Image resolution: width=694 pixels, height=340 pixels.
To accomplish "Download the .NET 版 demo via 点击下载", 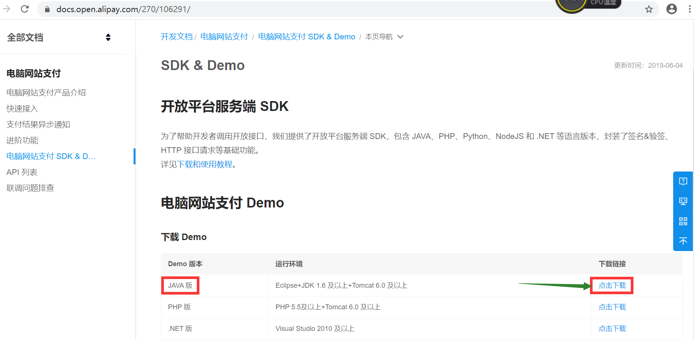I will coord(612,329).
